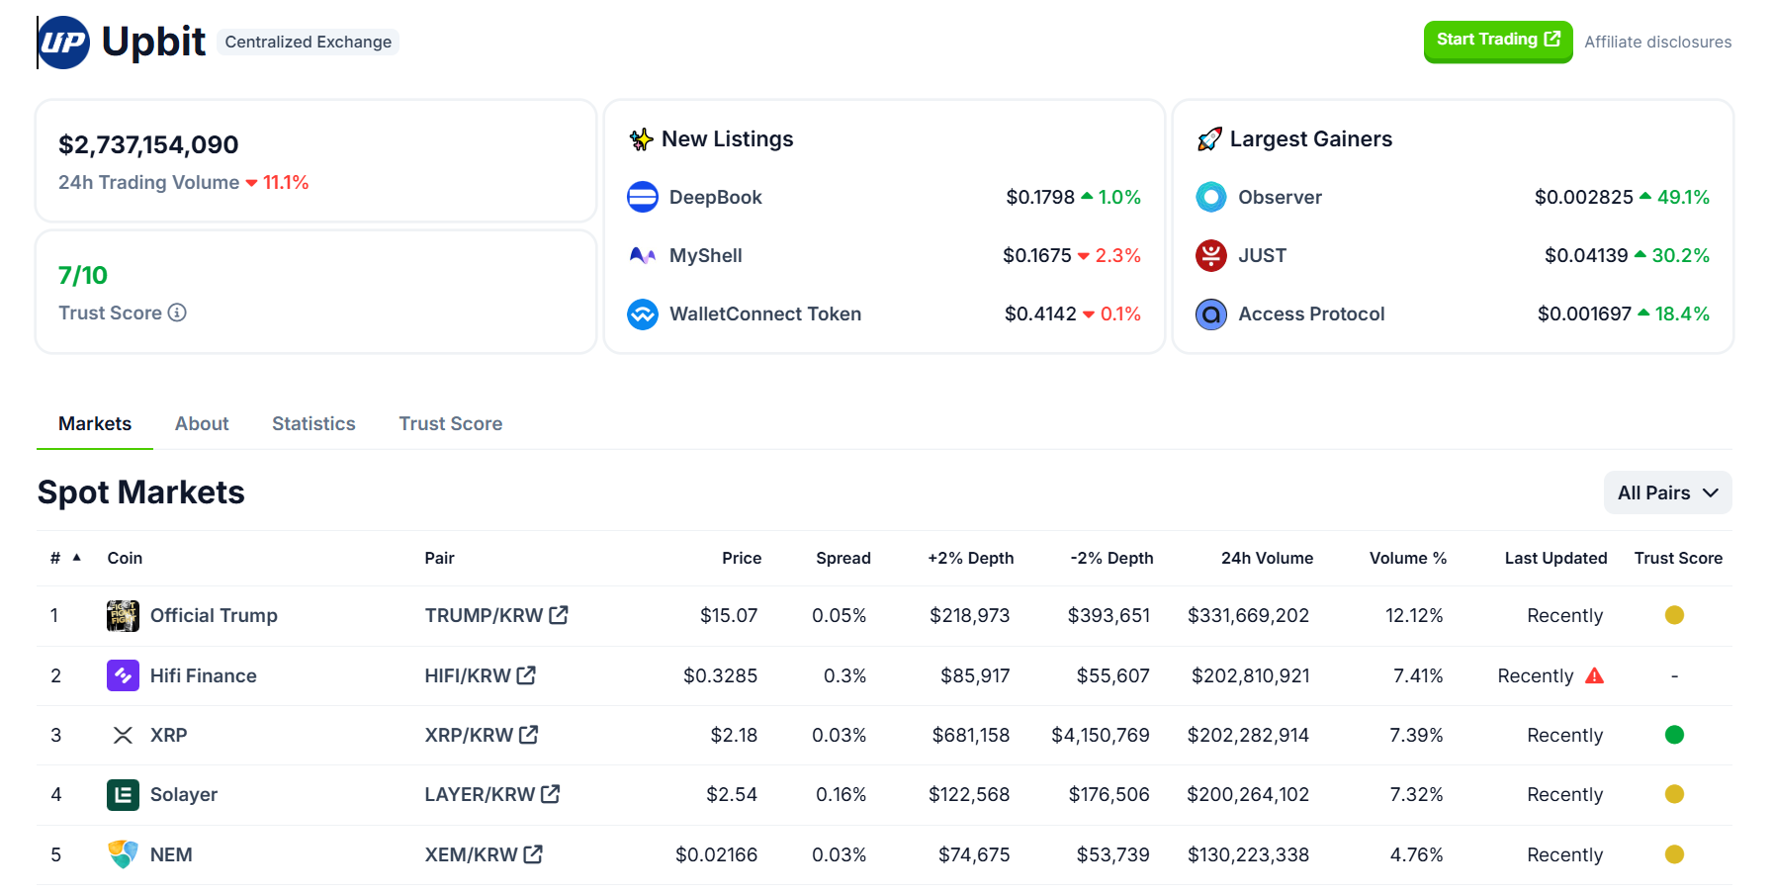This screenshot has height=893, width=1773.
Task: Open the Affiliate disclosures link
Action: (x=1657, y=42)
